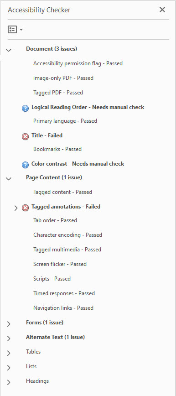Screen dimensions: 176x396
Task: Open the options menu icon
Action: [12, 30]
